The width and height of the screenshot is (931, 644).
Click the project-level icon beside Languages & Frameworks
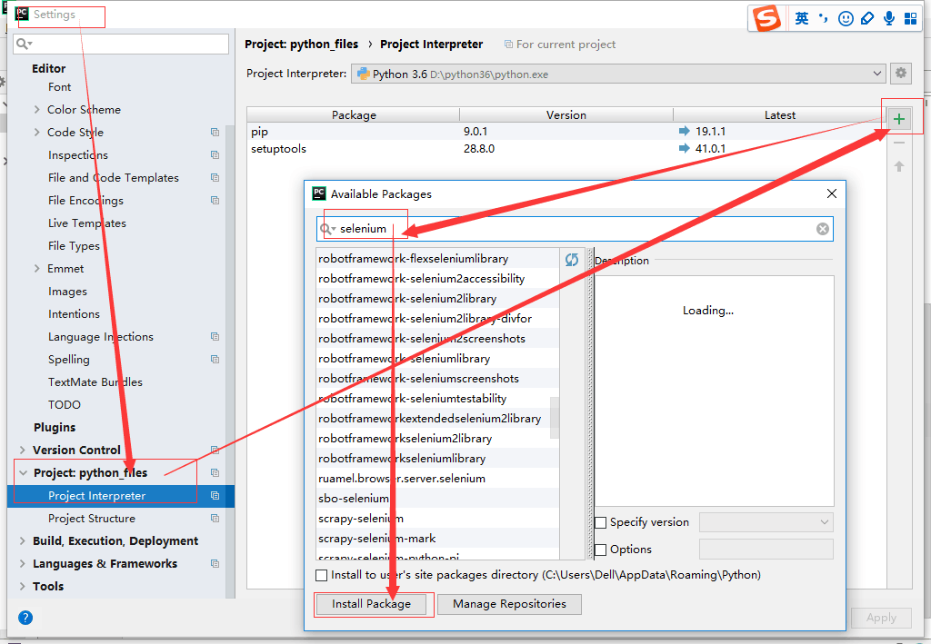tap(215, 563)
